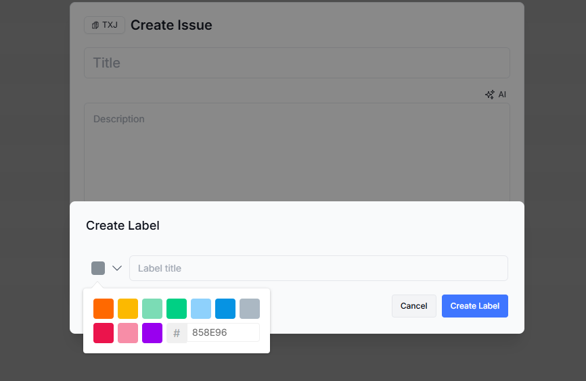The height and width of the screenshot is (381, 586).
Task: Select the yellow color swatch
Action: [x=128, y=309]
